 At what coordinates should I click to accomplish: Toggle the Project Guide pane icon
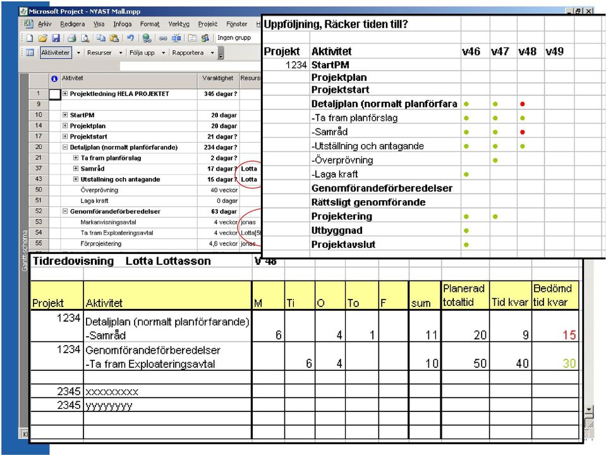pyautogui.click(x=30, y=52)
